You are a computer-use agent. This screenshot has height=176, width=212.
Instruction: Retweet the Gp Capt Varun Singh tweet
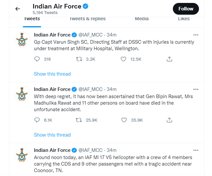(79, 59)
